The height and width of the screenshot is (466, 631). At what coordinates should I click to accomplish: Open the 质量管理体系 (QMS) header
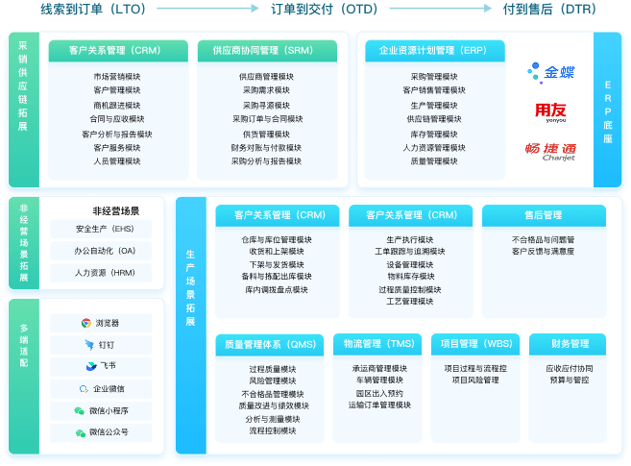click(270, 343)
